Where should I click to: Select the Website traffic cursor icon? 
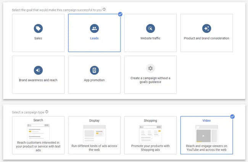coord(150,28)
